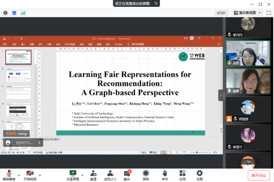Open the apps panel icon
This screenshot has height=182, width=274.
pos(183,176)
